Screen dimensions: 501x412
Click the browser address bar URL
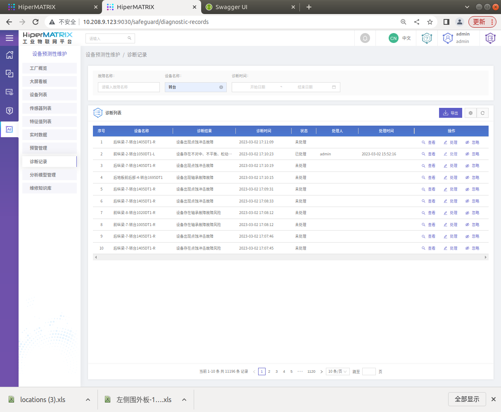point(146,22)
